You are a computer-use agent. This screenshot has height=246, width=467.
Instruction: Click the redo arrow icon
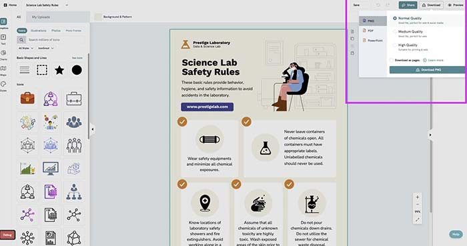point(388,5)
